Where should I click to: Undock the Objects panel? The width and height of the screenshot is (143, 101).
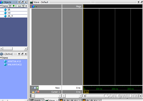22,2
